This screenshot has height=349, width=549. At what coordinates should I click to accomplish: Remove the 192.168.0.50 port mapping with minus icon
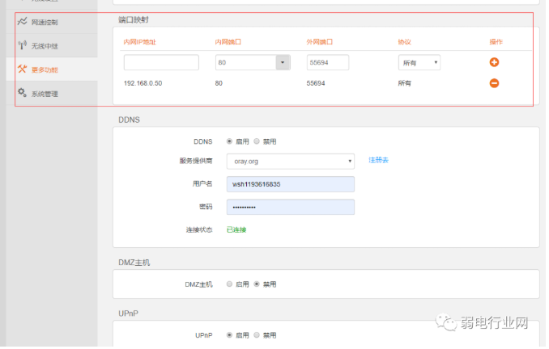(494, 83)
